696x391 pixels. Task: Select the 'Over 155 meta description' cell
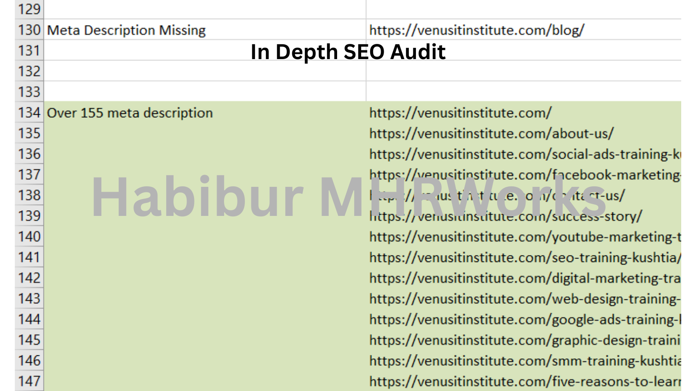point(130,113)
